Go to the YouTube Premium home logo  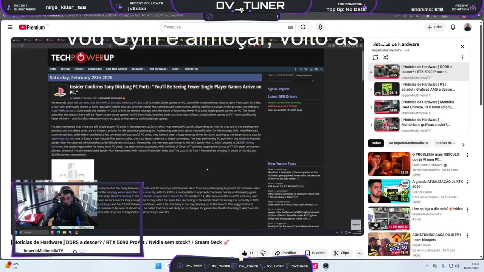[x=32, y=27]
